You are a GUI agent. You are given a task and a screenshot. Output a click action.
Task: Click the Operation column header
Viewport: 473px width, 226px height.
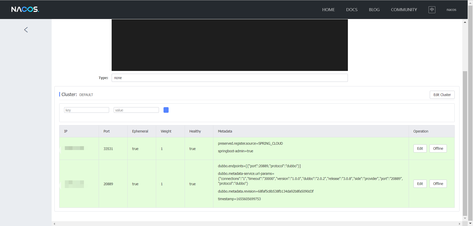pyautogui.click(x=432, y=131)
